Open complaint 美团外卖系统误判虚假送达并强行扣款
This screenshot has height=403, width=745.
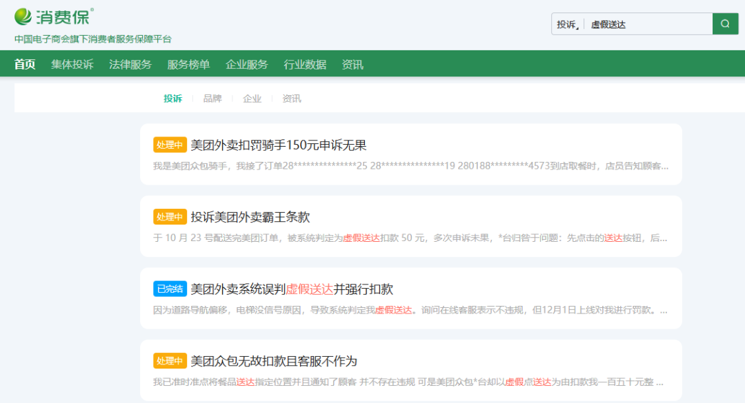[291, 289]
